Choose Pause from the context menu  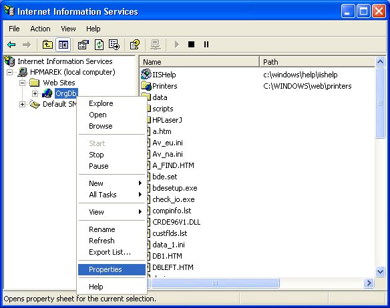[x=112, y=166]
